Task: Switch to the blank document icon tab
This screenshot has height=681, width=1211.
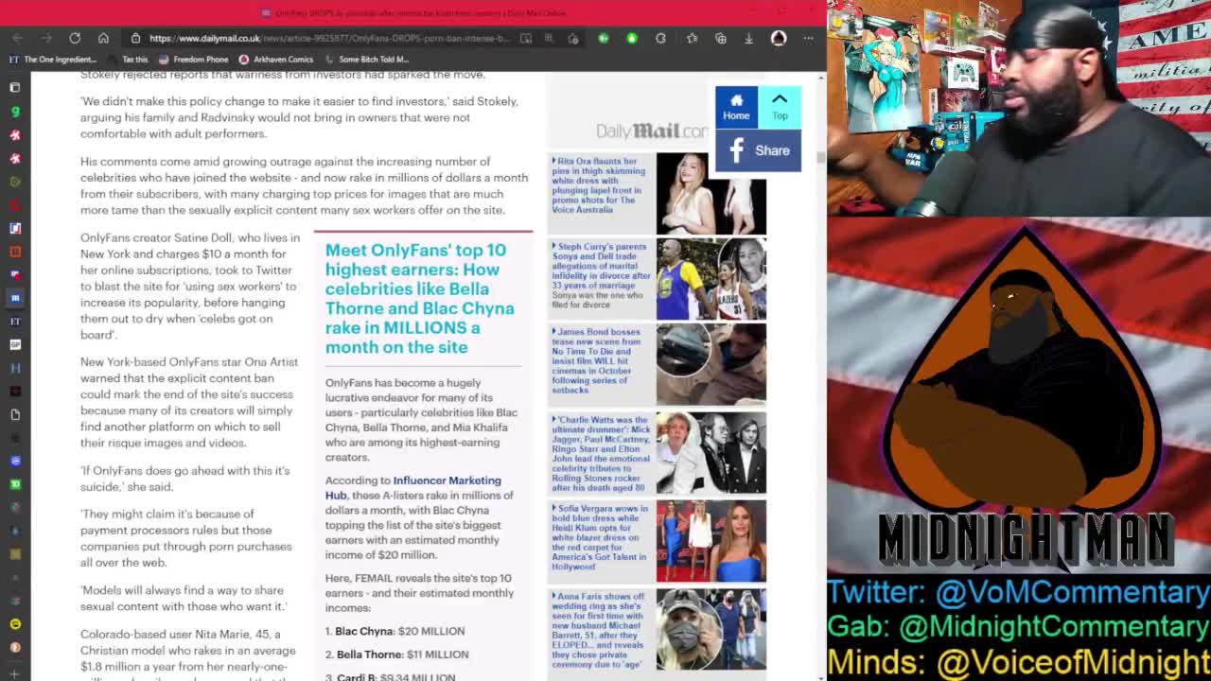Action: [15, 414]
